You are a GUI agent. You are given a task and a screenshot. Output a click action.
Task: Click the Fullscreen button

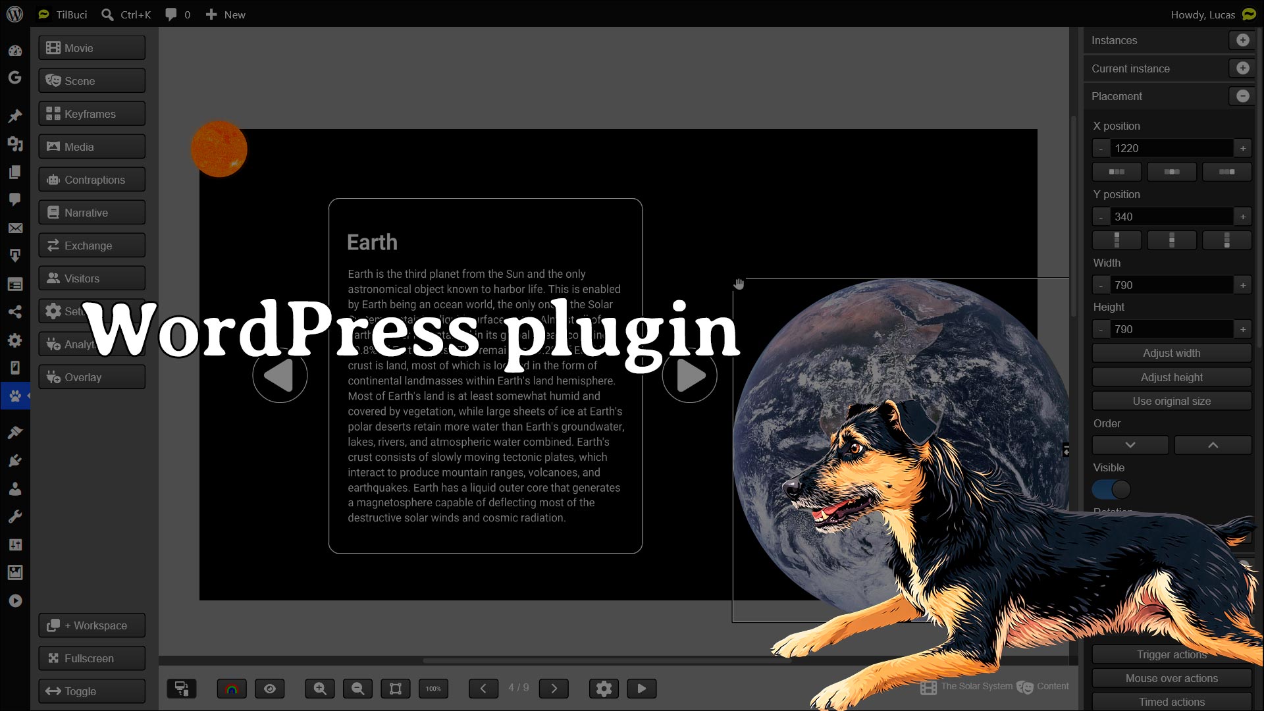click(x=92, y=658)
